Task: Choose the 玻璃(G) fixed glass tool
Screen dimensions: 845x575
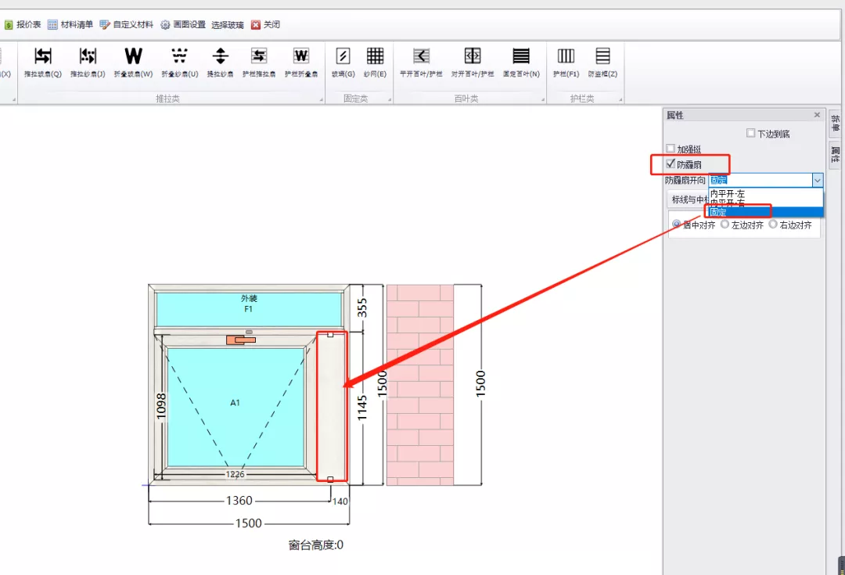Action: pos(342,62)
